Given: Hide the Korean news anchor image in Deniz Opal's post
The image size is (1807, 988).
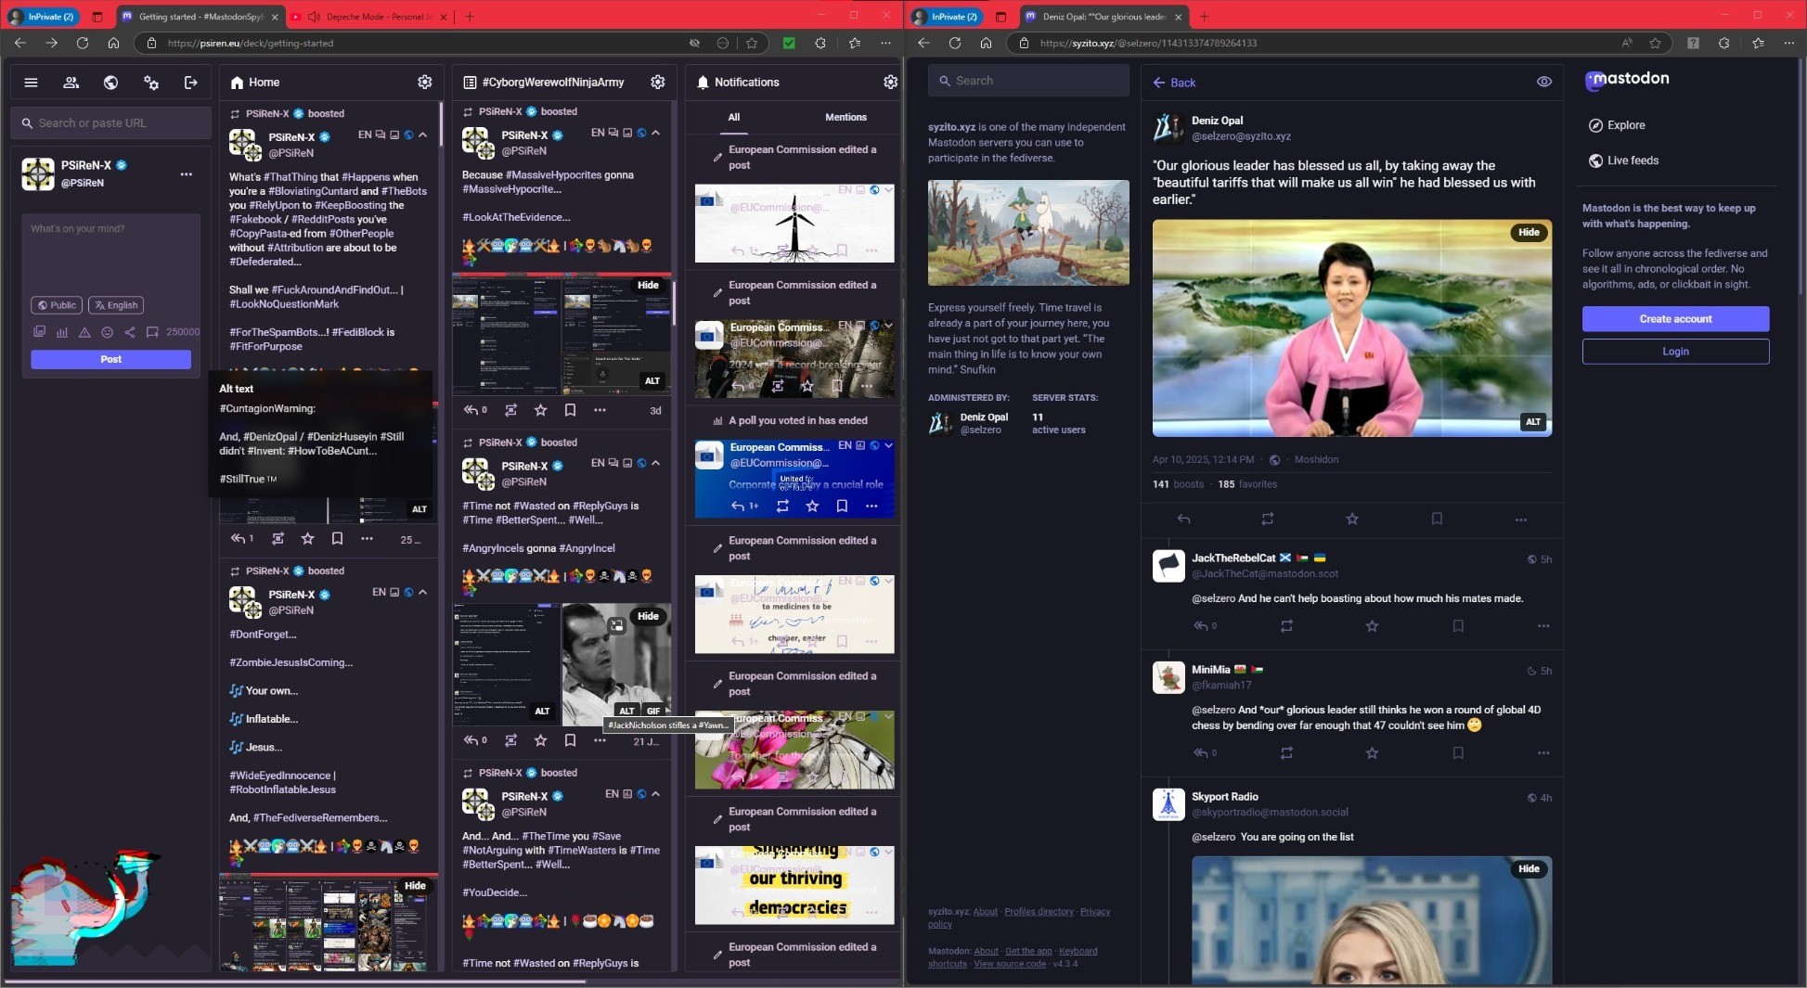Looking at the screenshot, I should 1529,233.
